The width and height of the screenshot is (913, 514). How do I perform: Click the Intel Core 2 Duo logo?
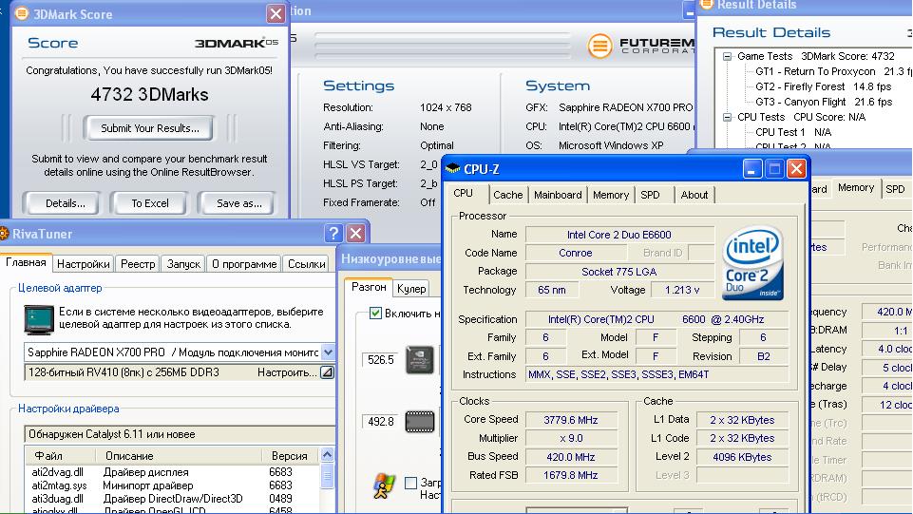pyautogui.click(x=752, y=263)
